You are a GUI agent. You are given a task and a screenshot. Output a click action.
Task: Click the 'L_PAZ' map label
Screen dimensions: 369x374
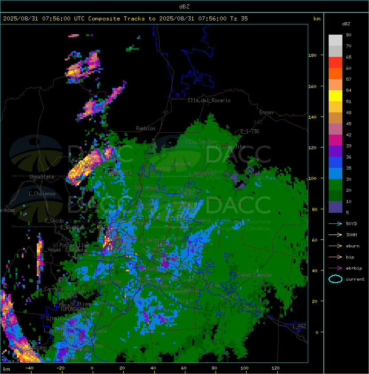299,326
